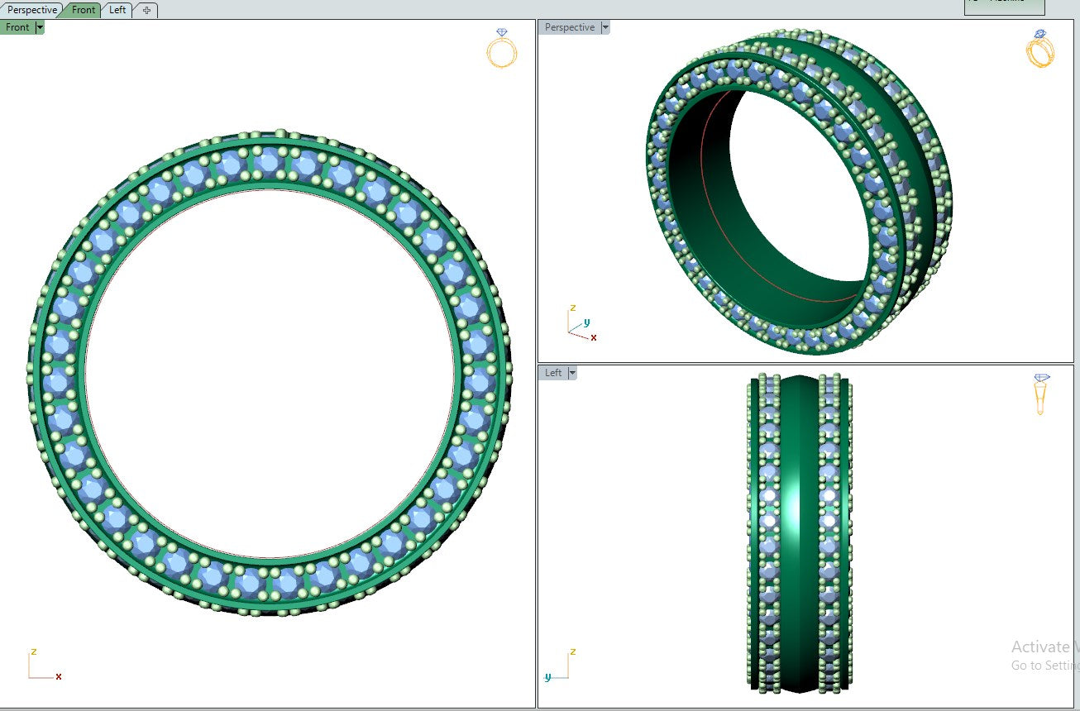Image resolution: width=1080 pixels, height=711 pixels.
Task: Click the Perspective viewport title label
Action: pos(569,27)
